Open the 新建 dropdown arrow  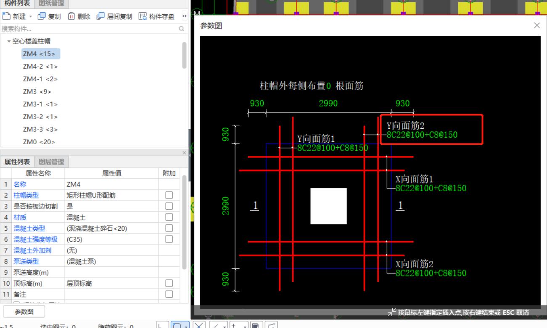[30, 17]
